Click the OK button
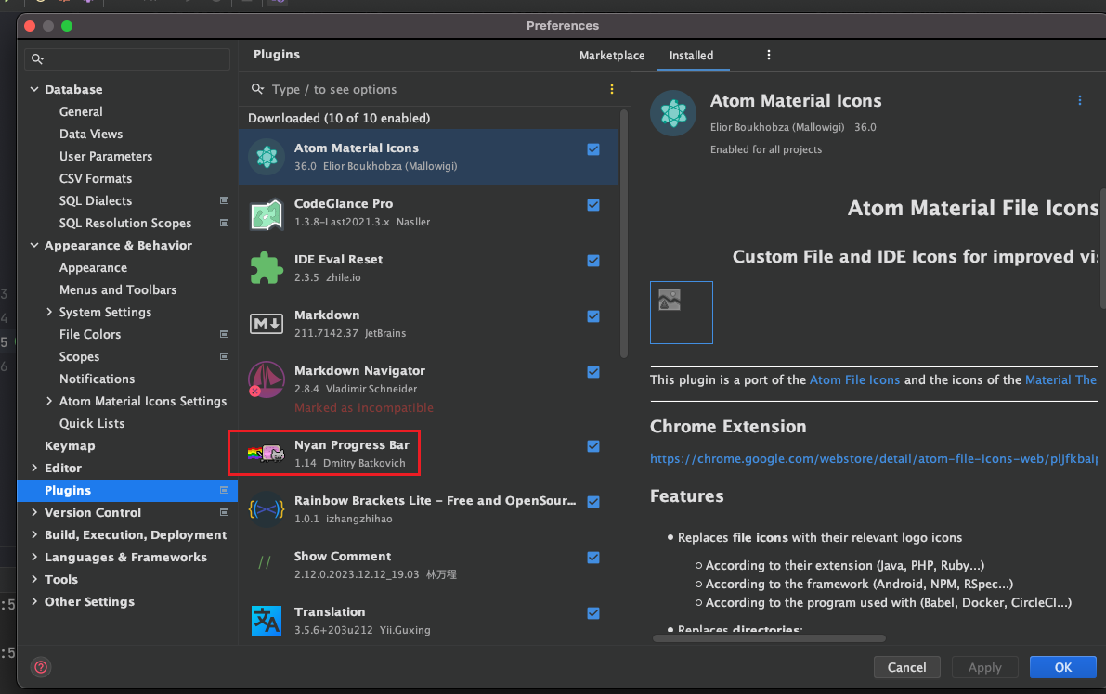The width and height of the screenshot is (1106, 694). [x=1063, y=667]
